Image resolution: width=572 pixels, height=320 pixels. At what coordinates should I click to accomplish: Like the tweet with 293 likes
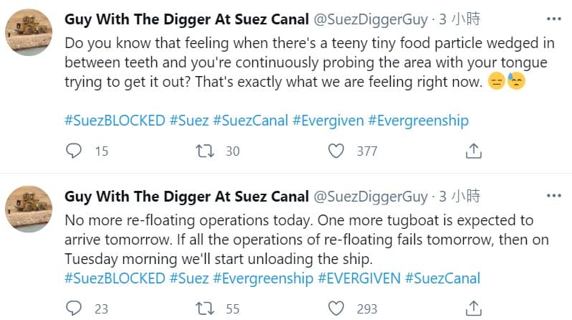(336, 309)
